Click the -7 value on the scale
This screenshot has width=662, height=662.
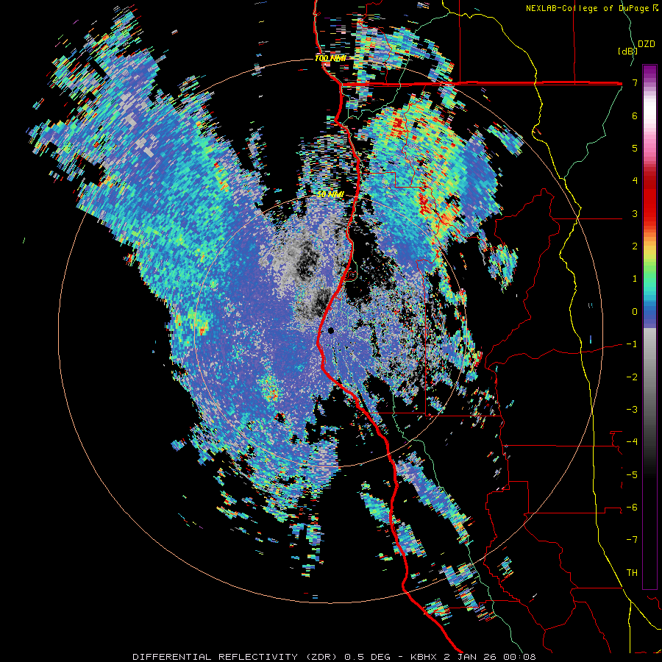pos(632,540)
